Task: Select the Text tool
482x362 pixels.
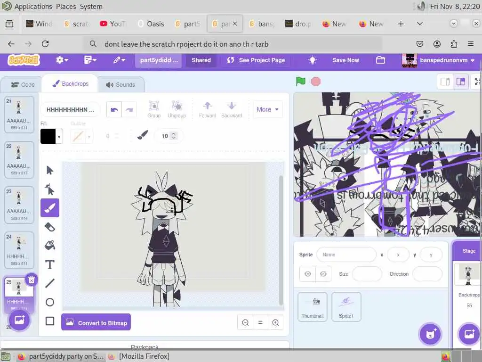Action: point(50,264)
